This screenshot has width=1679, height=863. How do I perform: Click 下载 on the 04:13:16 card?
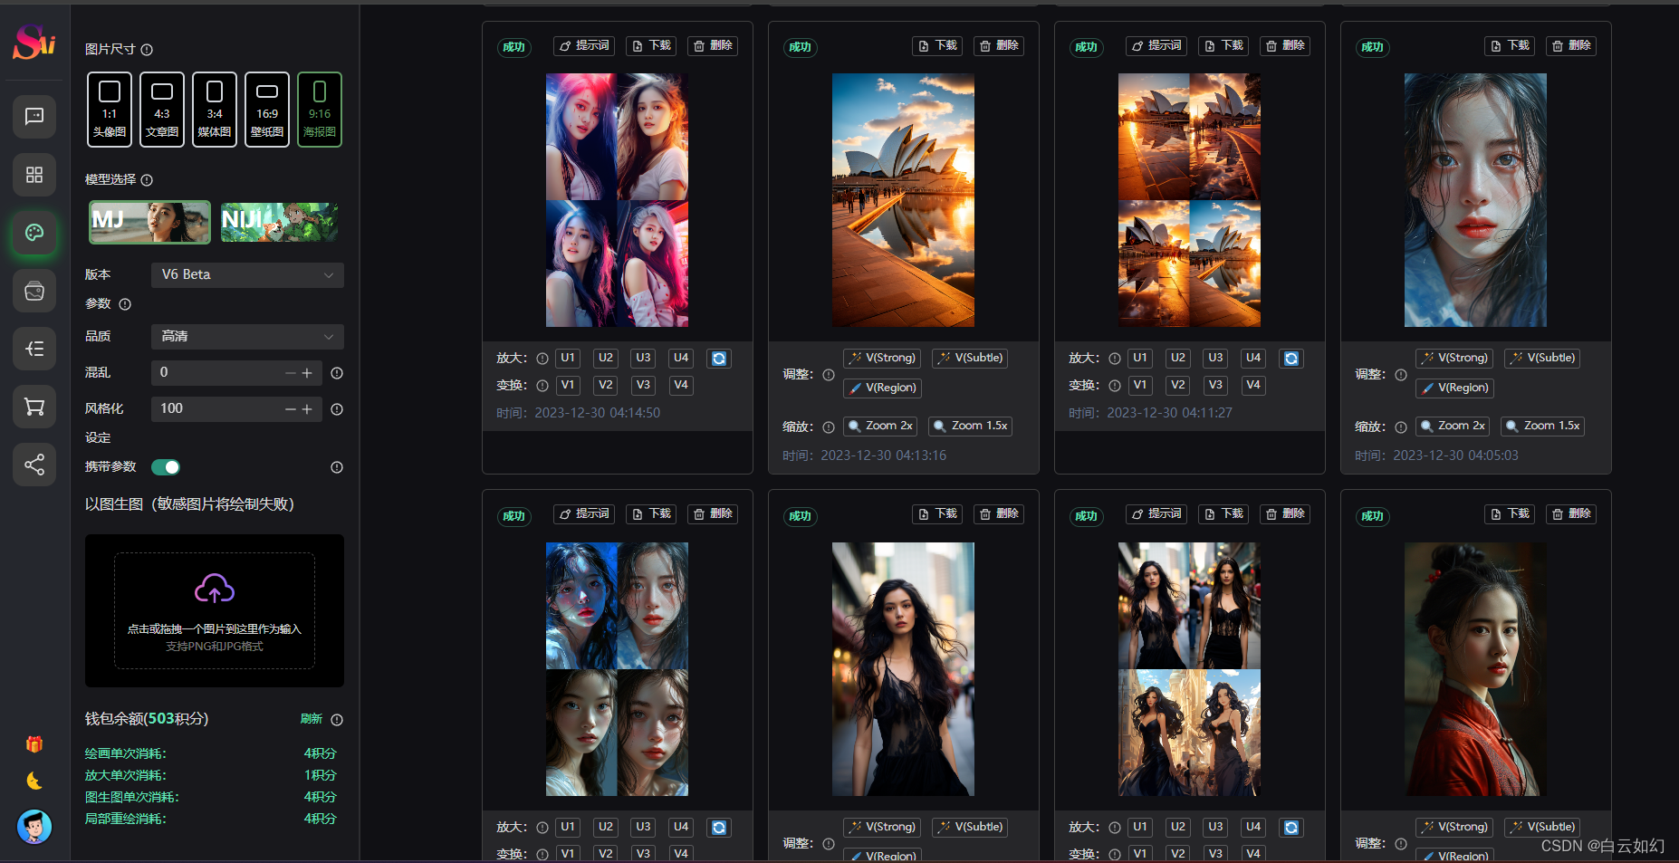pyautogui.click(x=938, y=46)
